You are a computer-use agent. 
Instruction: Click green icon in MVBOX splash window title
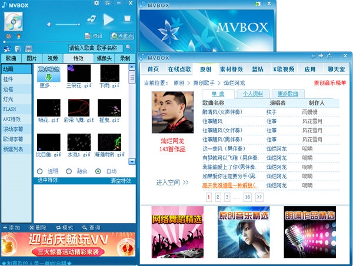click(257, 4)
